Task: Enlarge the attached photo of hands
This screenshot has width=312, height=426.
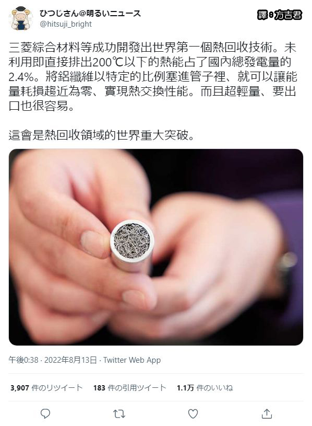Action: pos(156,247)
